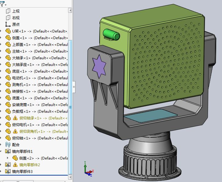Image resolution: width=222 pixels, height=182 pixels.
Task: Select 原点 origin label
Action: (16, 24)
